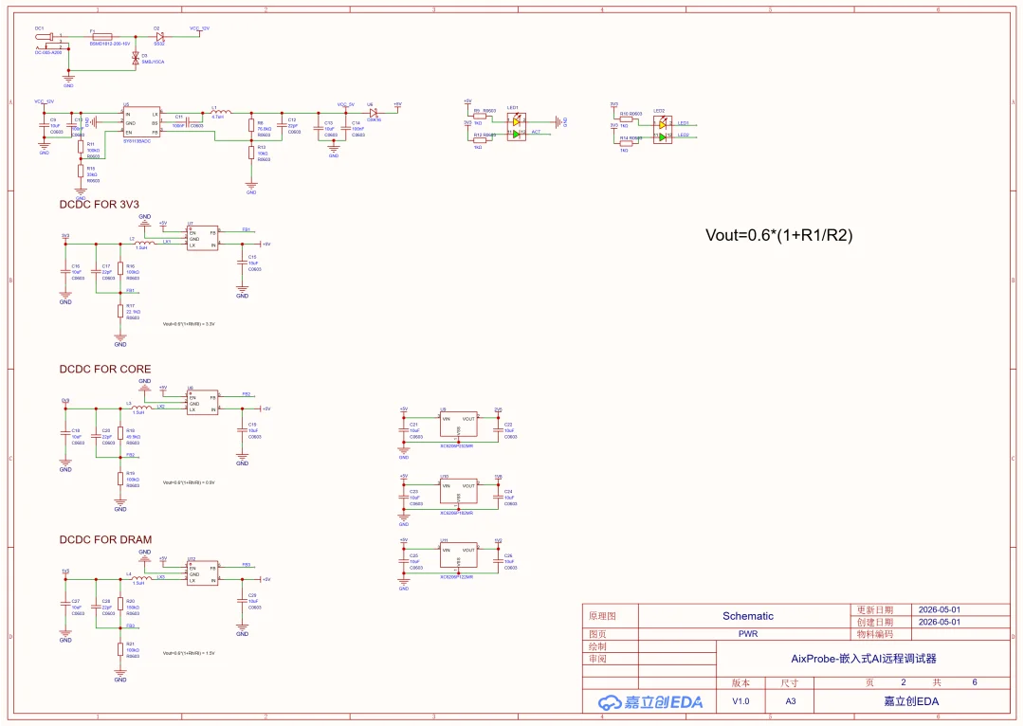Click LED1 dual LED symbol
This screenshot has height=726, width=1024.
pyautogui.click(x=517, y=127)
